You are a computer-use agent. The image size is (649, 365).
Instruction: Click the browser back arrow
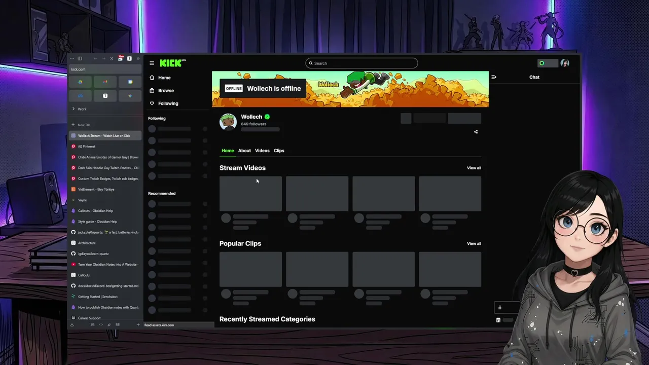tap(95, 58)
